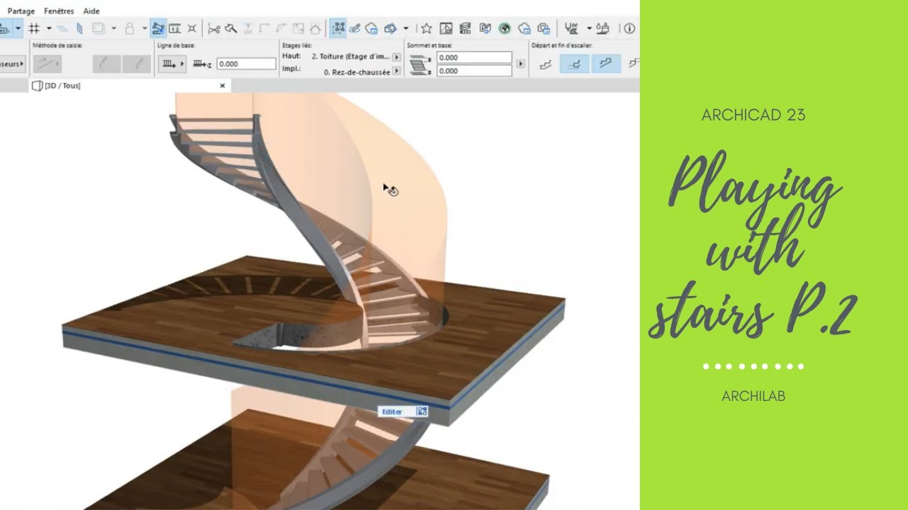Click the Editer button on the stair
908x510 pixels.
click(x=403, y=411)
